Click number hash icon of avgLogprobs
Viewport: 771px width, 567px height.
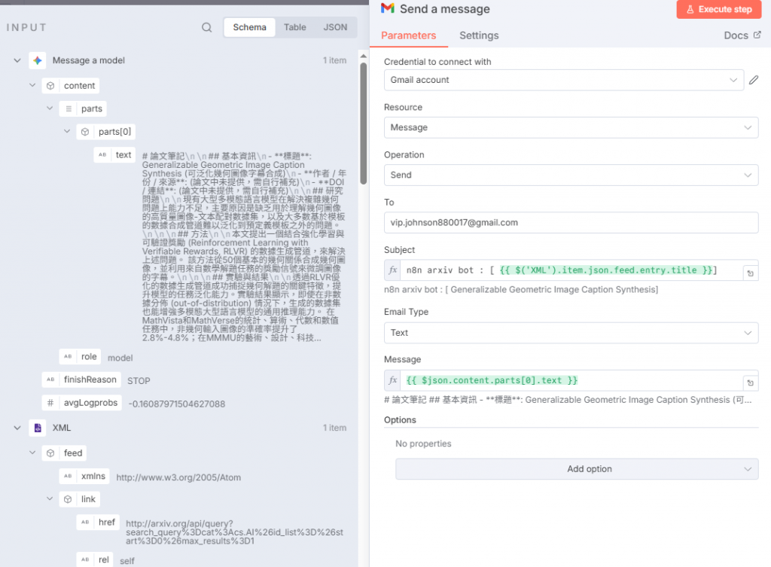point(50,403)
